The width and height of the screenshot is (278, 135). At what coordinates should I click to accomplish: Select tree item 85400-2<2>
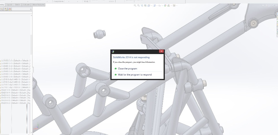tap(16, 69)
